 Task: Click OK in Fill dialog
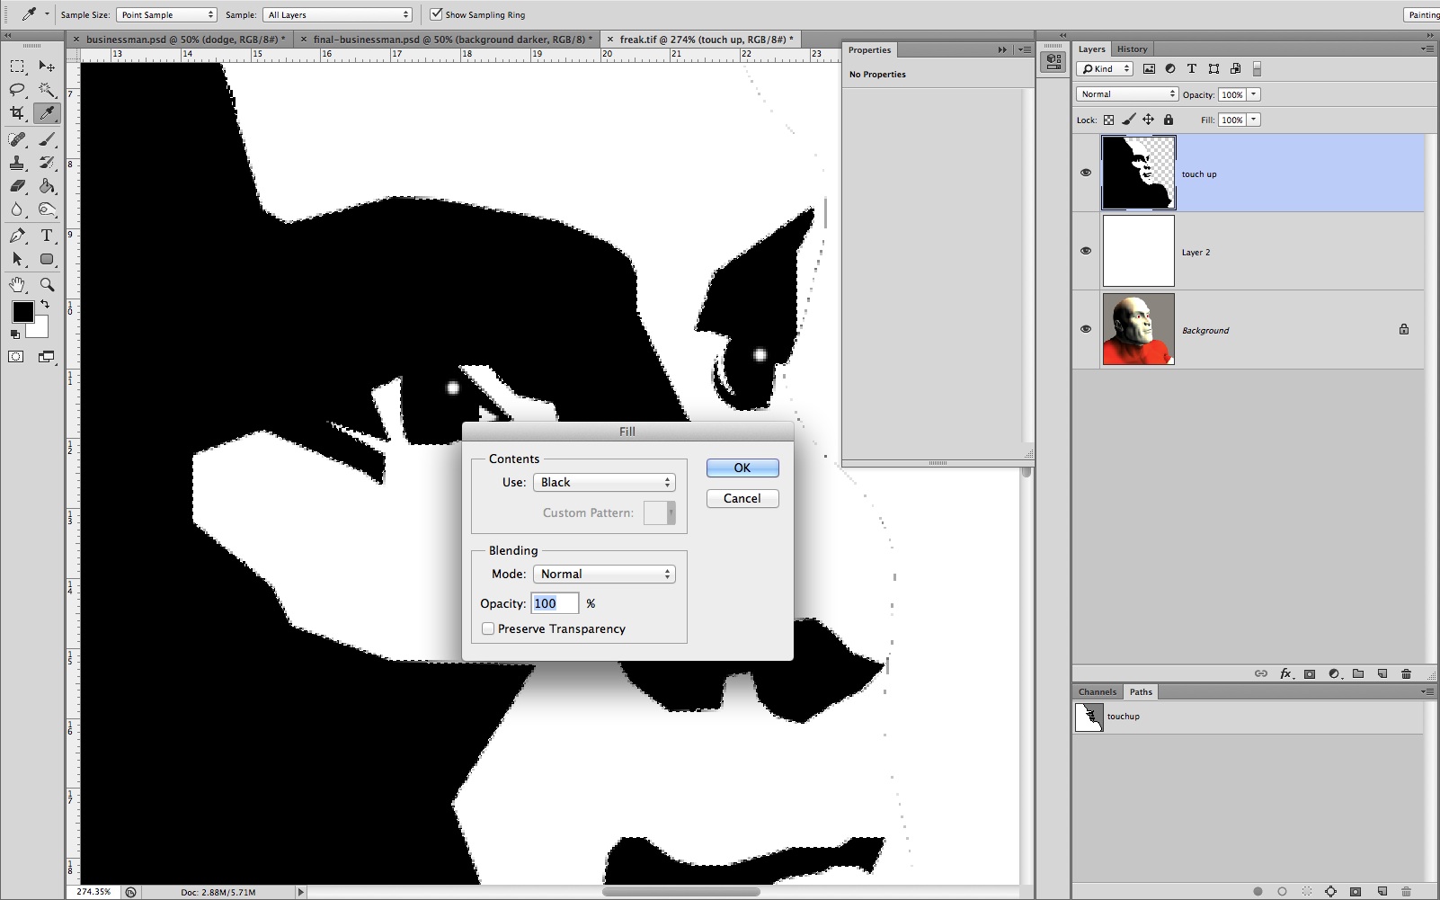(742, 468)
